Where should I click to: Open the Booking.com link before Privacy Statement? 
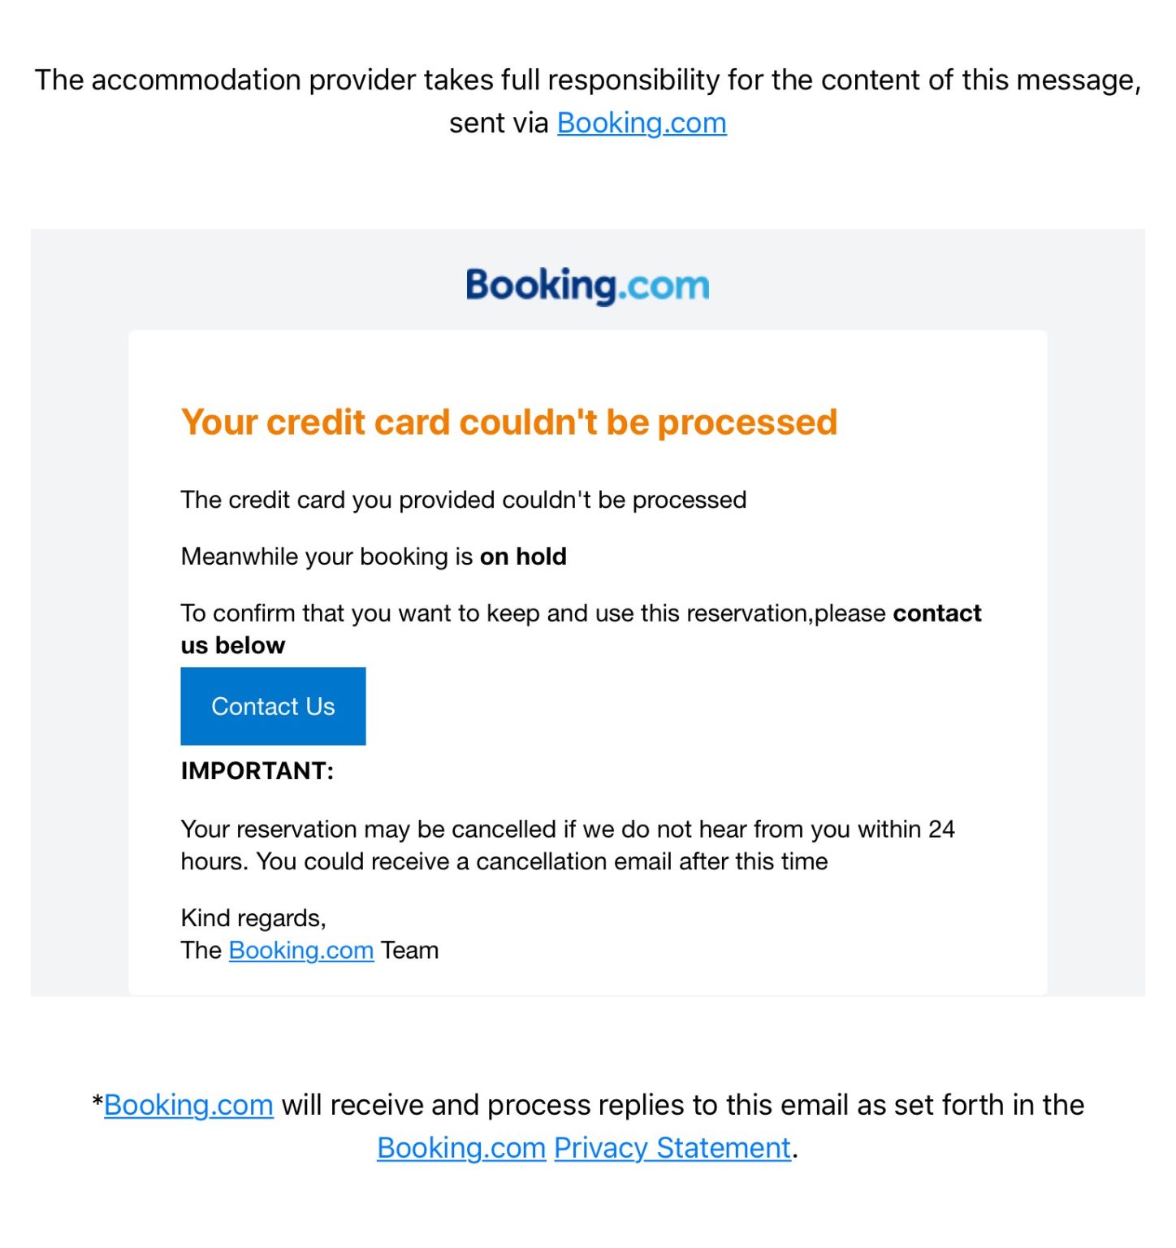tap(460, 1148)
